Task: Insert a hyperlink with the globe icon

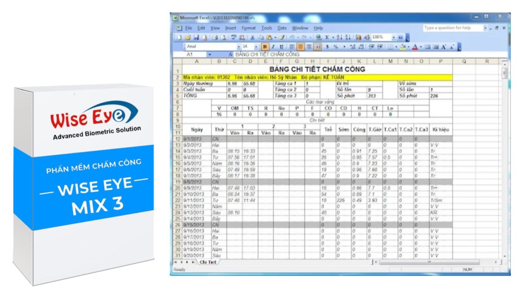Action: click(318, 38)
